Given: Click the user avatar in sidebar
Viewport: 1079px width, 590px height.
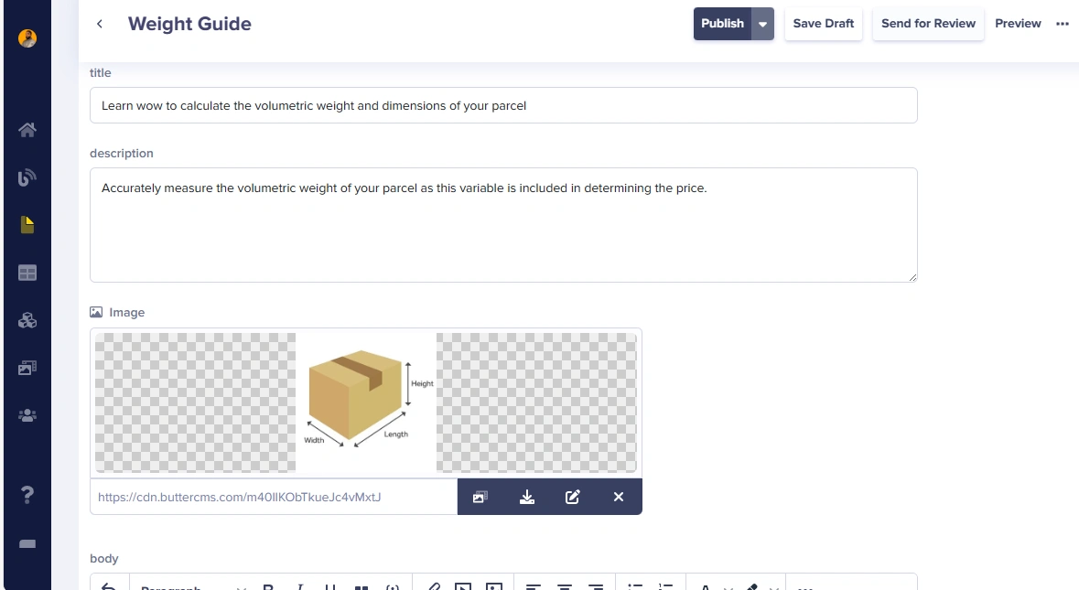Looking at the screenshot, I should (27, 38).
